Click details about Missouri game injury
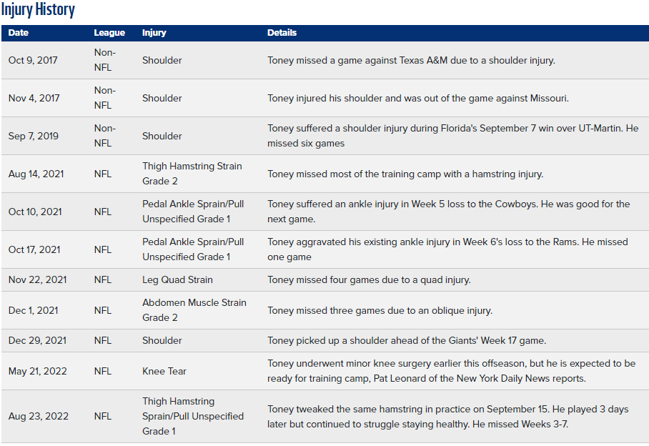Viewport: 649px width, 446px height. pyautogui.click(x=418, y=98)
